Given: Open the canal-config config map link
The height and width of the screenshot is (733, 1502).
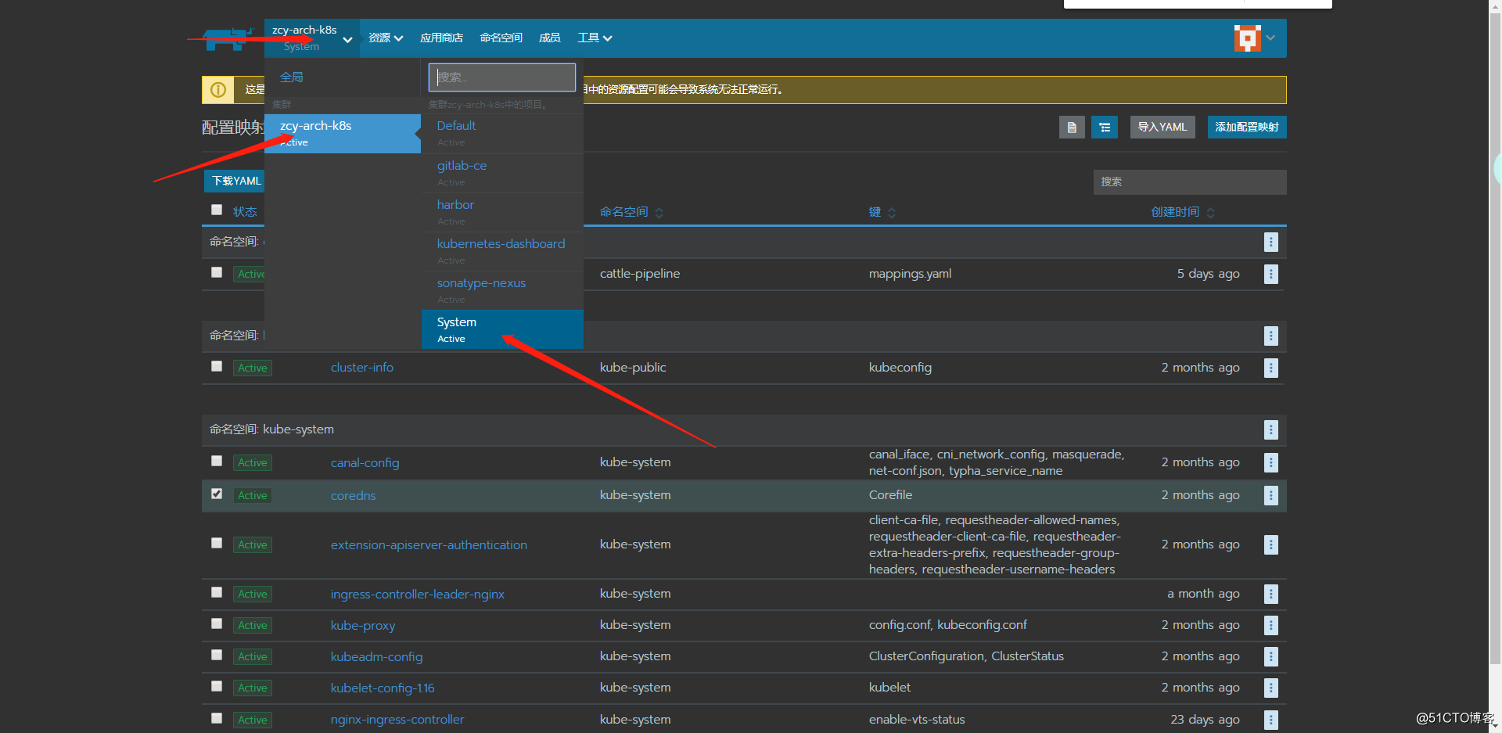Looking at the screenshot, I should tap(365, 462).
